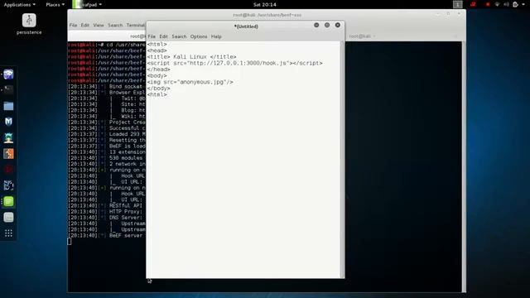Click the 'DNS Server:' terminal line
Viewport: 530px width, 298px height.
coord(107,218)
